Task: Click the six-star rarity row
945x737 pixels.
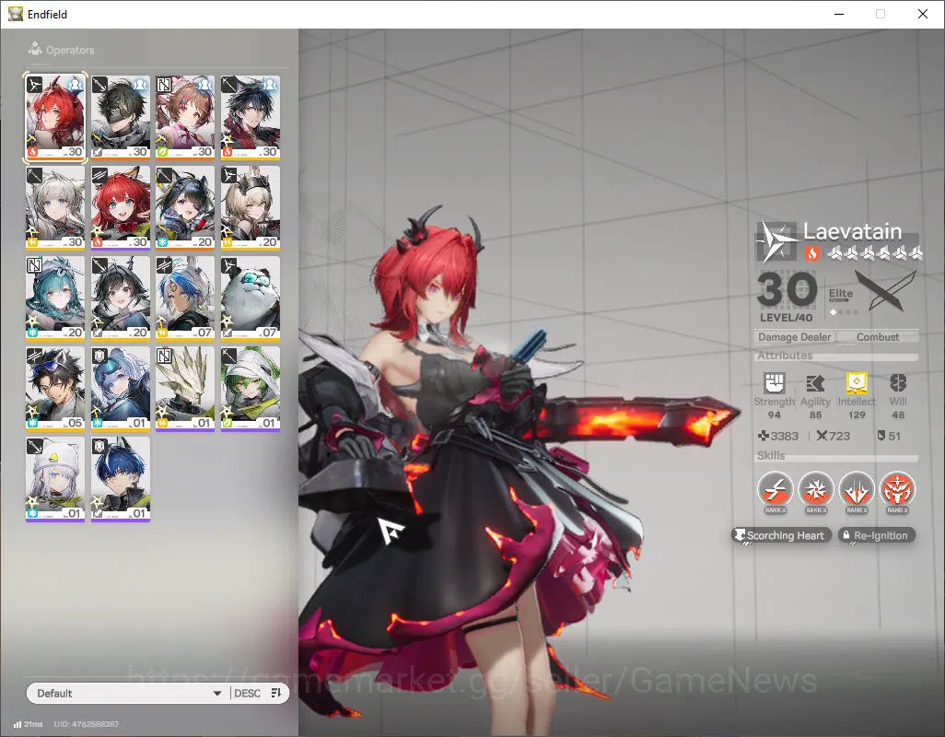Action: click(873, 253)
